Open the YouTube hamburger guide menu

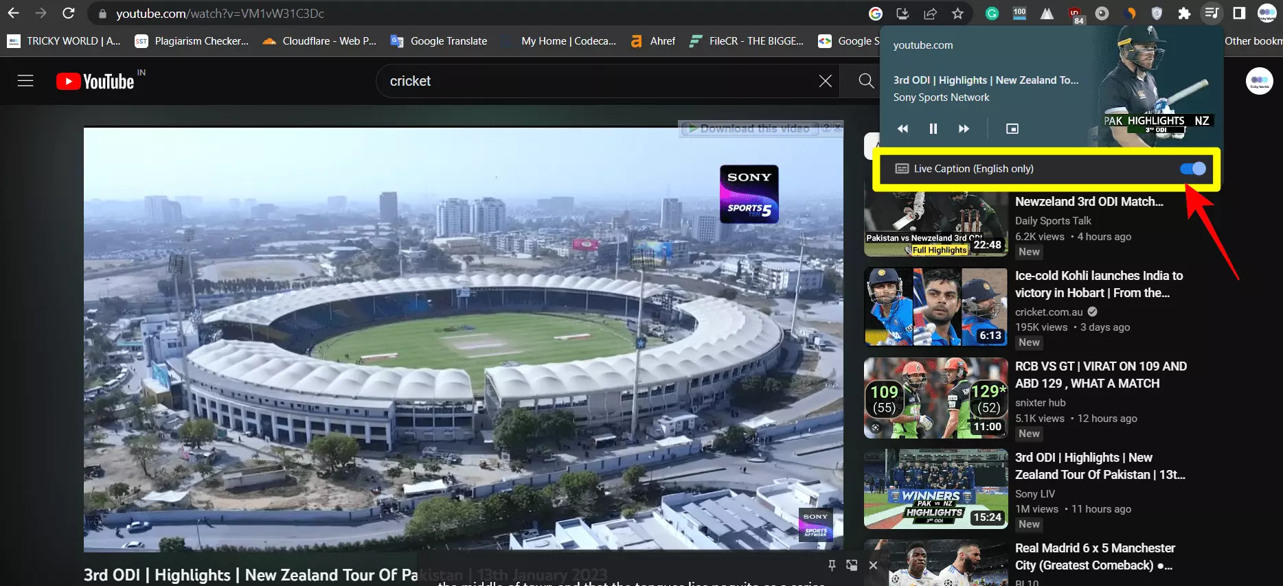pyautogui.click(x=25, y=81)
